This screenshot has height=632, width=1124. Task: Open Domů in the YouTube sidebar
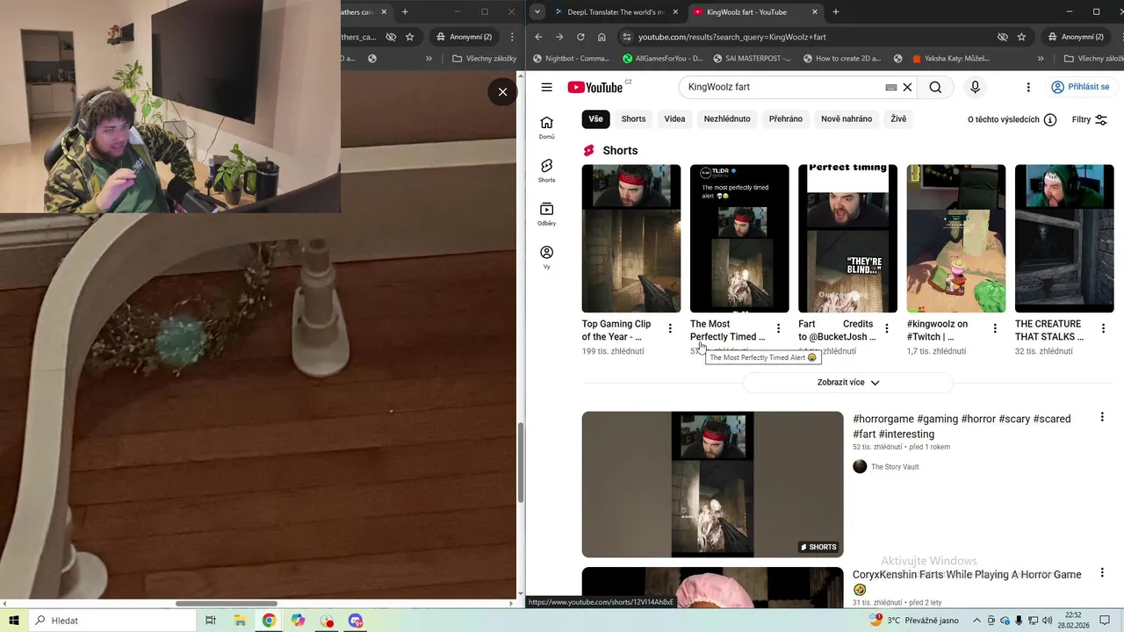coord(546,127)
